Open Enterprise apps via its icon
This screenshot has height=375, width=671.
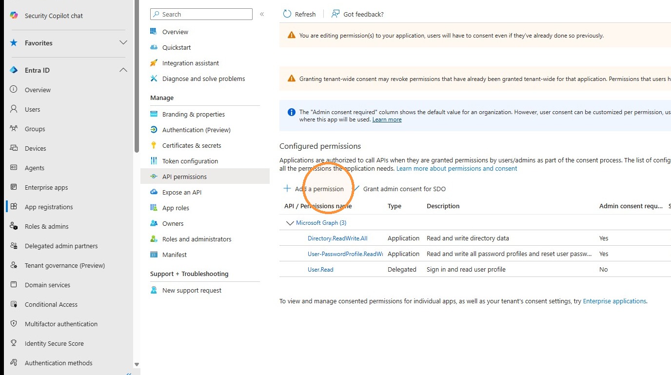[14, 187]
